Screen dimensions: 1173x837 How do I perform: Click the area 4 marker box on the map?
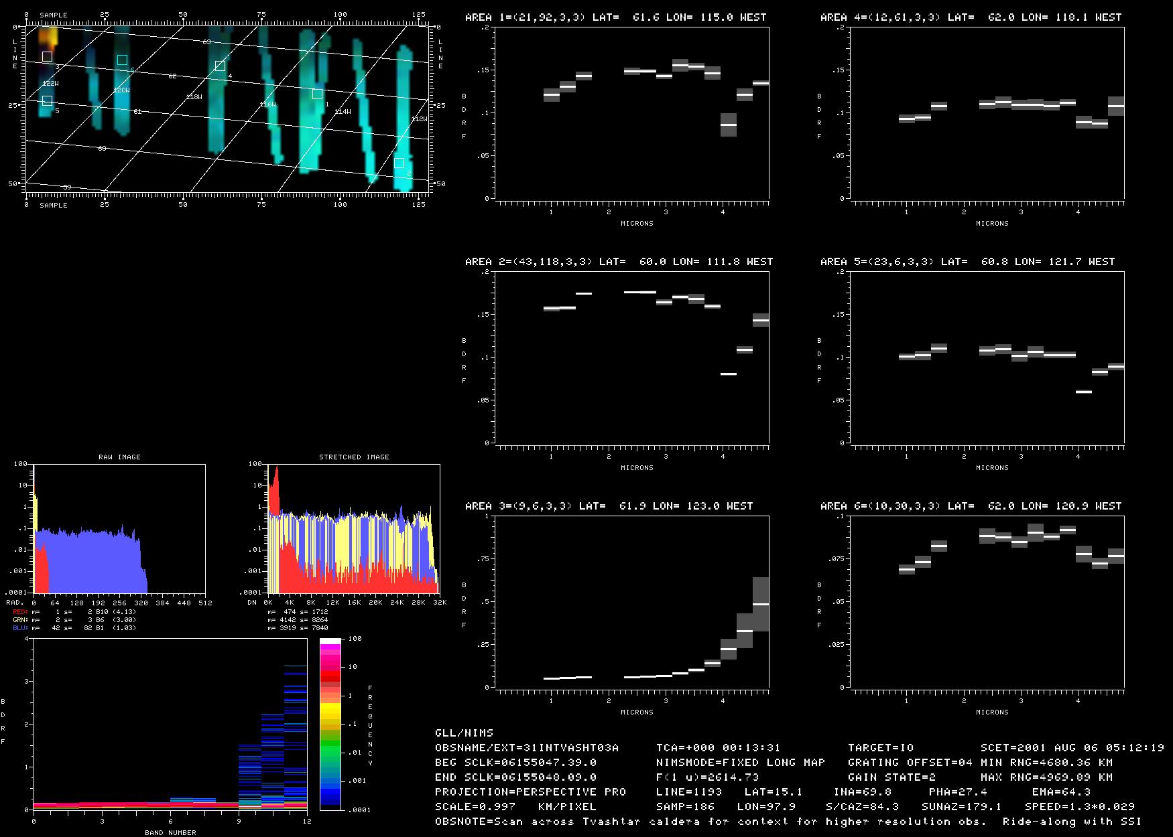pos(220,66)
